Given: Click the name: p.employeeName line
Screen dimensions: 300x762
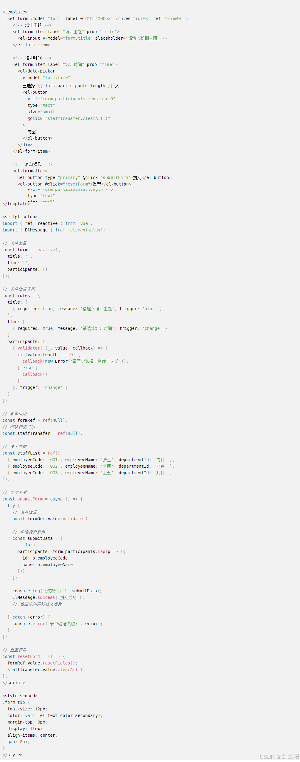Looking at the screenshot, I should point(48,565).
